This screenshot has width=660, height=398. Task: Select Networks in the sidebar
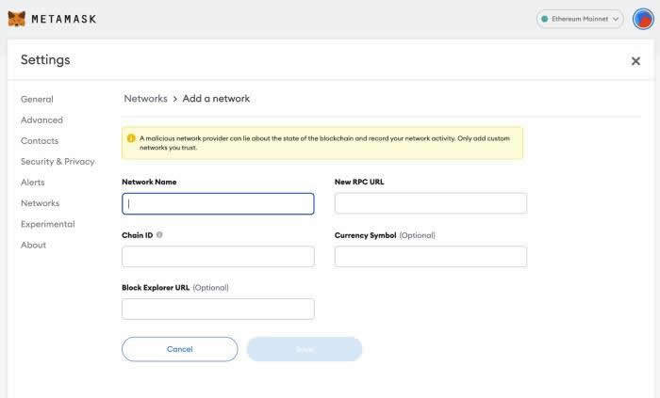coord(40,203)
